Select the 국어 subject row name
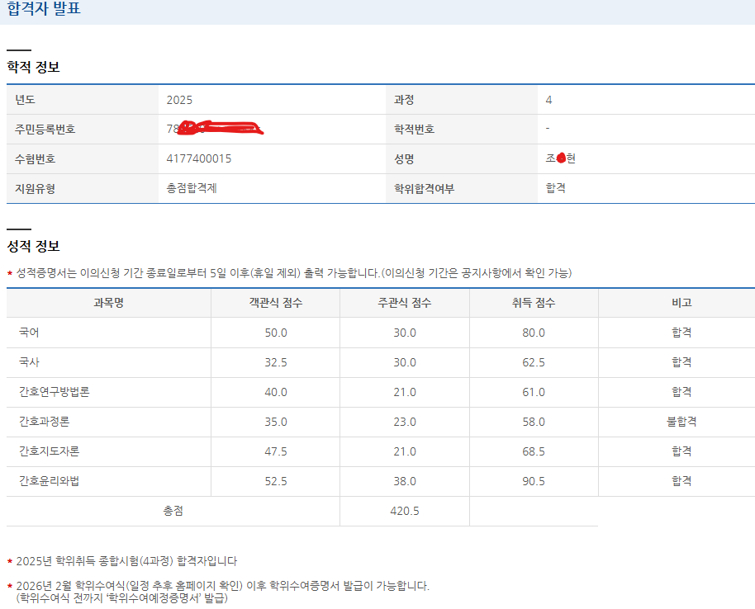 point(29,333)
